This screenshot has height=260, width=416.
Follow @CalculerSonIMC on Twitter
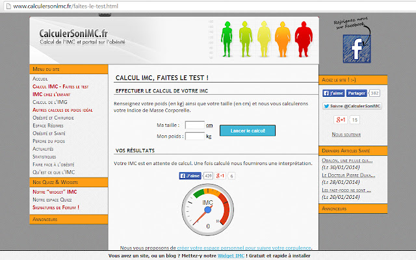352,106
